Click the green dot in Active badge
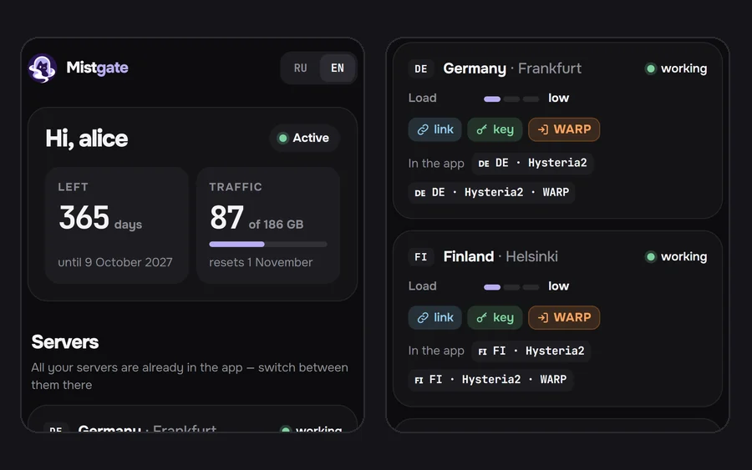The width and height of the screenshot is (752, 470). 283,138
